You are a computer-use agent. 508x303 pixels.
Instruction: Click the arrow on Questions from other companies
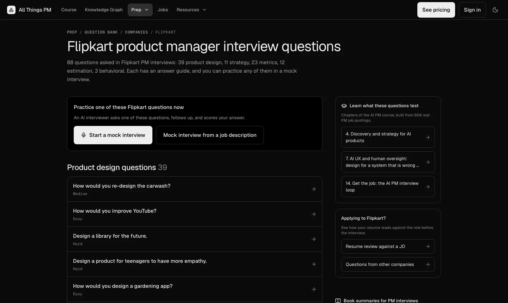(x=428, y=265)
